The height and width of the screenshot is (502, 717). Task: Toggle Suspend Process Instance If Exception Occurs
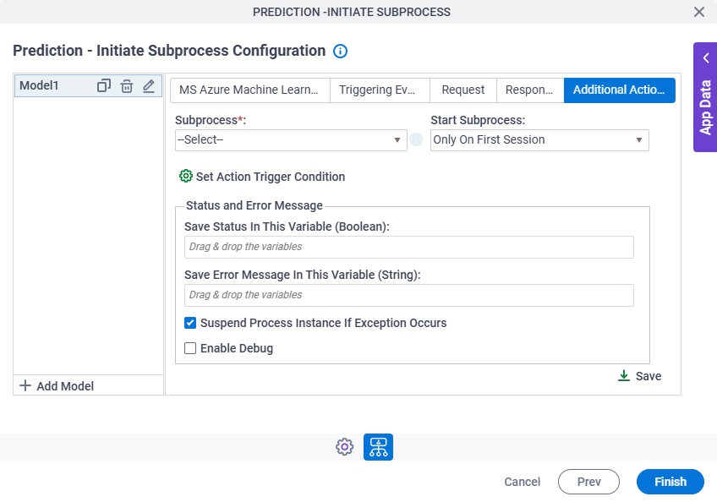190,323
